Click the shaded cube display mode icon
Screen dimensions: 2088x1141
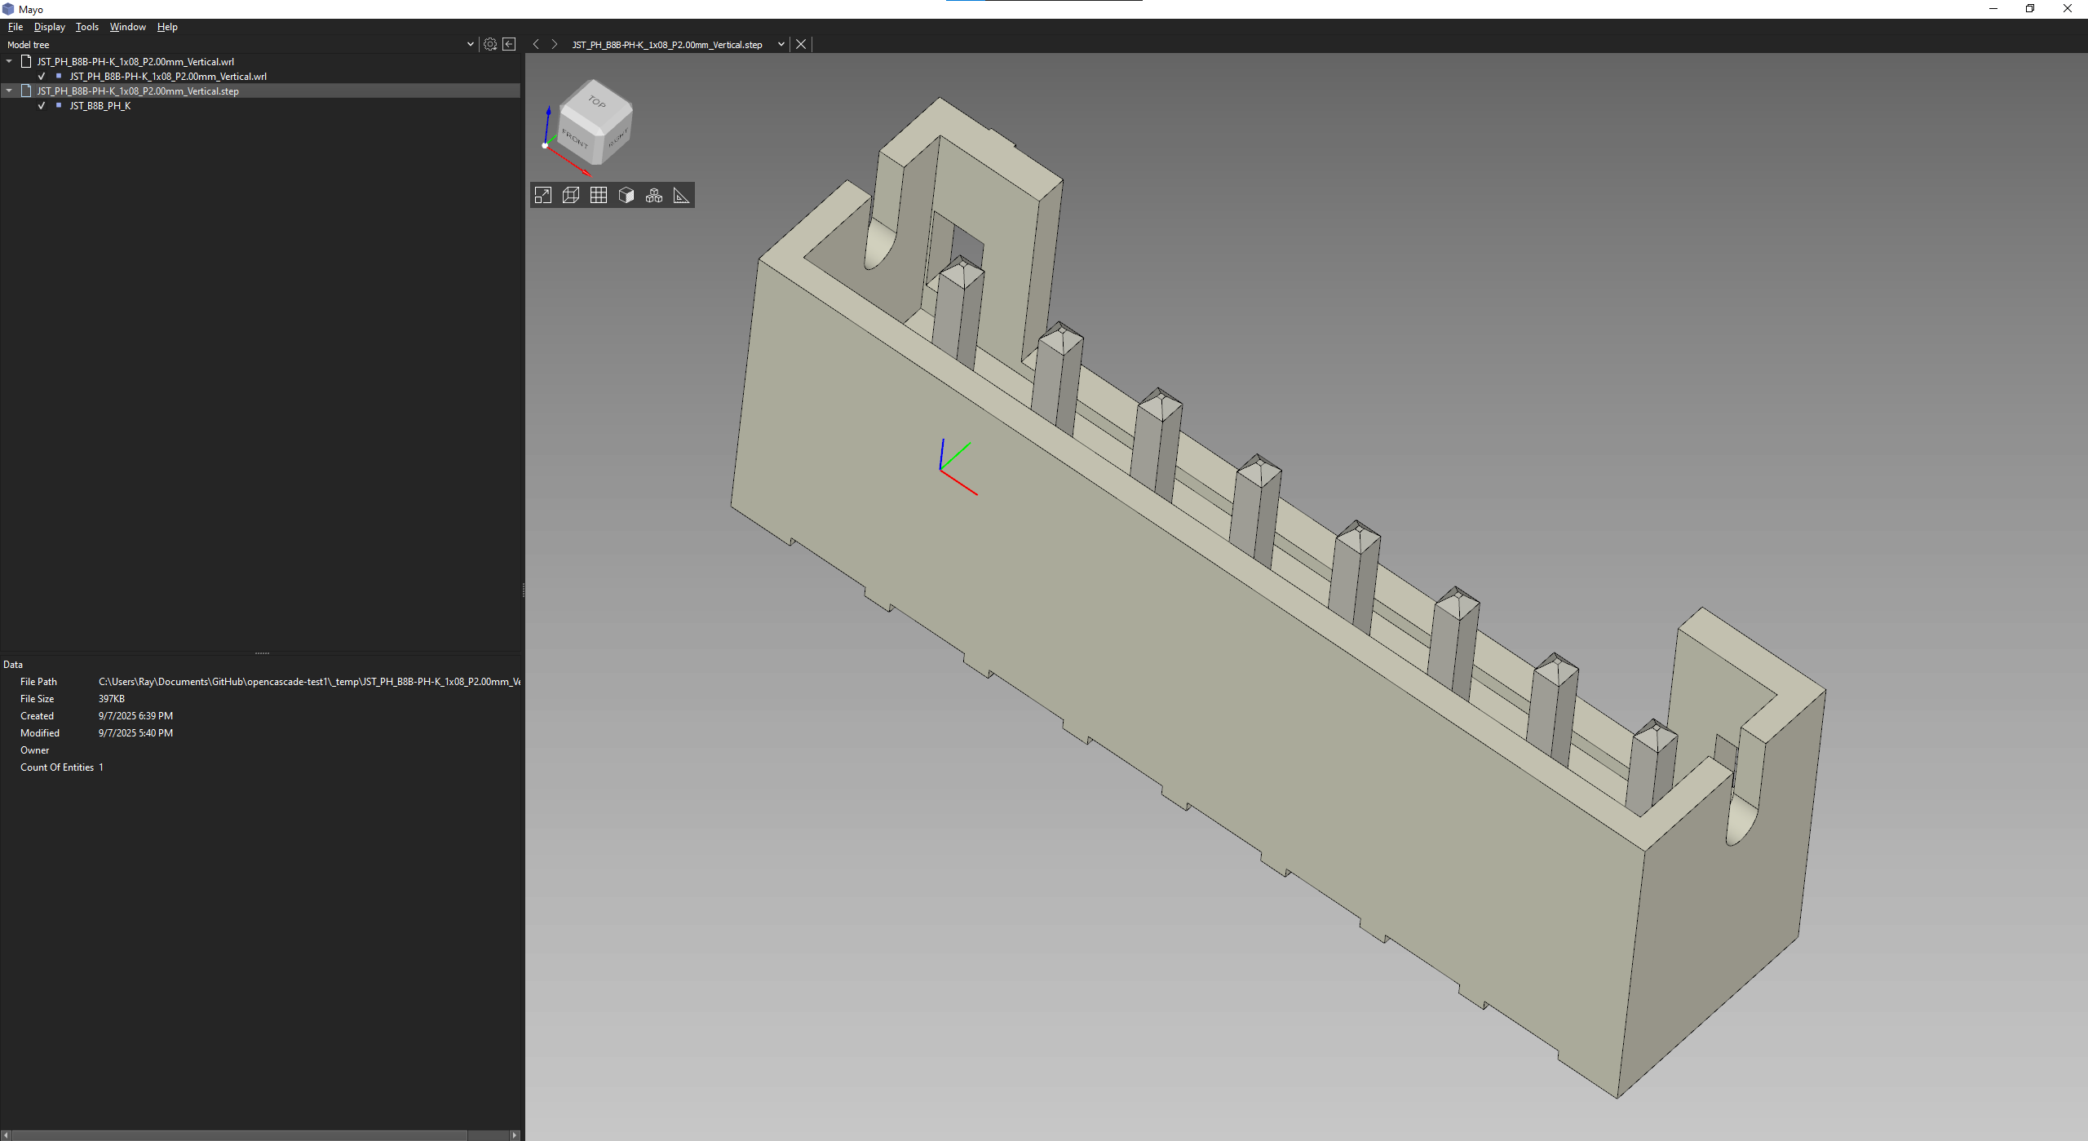tap(626, 195)
